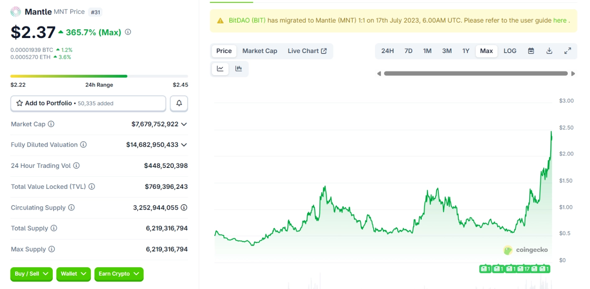Select the Price chart tab
The image size is (590, 289).
click(224, 51)
